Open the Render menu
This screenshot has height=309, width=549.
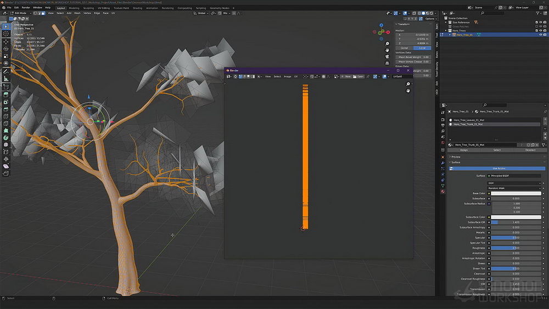(26, 8)
